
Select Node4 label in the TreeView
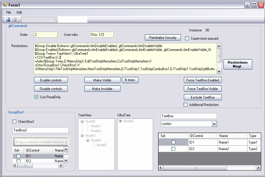pos(96,140)
